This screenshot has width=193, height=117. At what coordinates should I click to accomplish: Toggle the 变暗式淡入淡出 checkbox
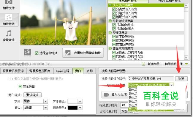point(114,13)
